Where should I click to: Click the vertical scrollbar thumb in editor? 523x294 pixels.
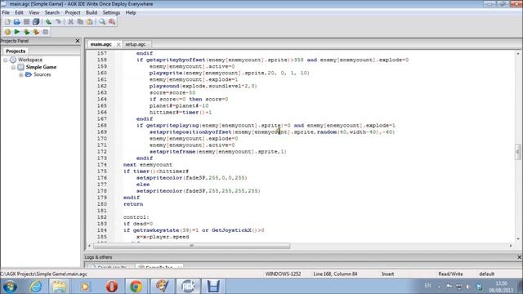[517, 152]
